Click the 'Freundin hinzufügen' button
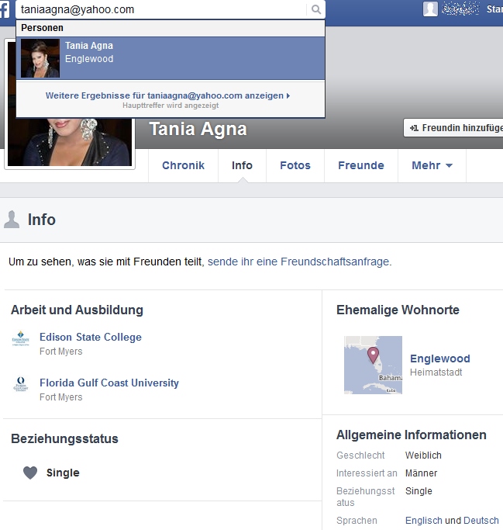This screenshot has height=530, width=503. point(453,128)
